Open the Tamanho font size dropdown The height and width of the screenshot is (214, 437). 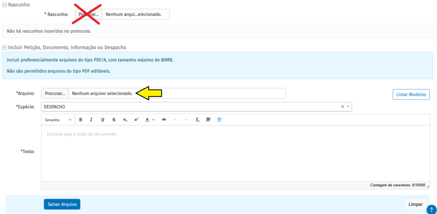click(58, 120)
